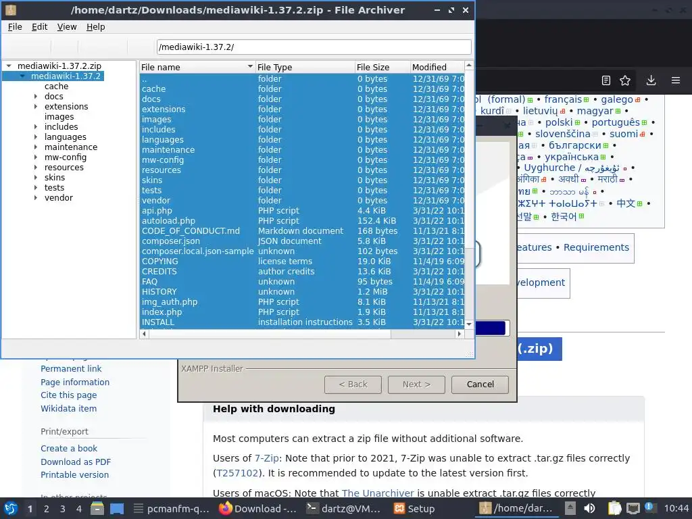
Task: Switch to pcmanfm-qt window in taskbar
Action: pos(172,508)
